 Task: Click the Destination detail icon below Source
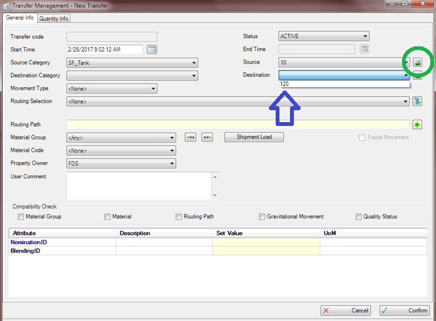pyautogui.click(x=417, y=75)
